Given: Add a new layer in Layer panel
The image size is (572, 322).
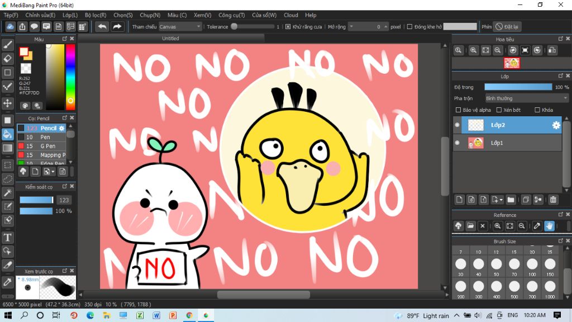Looking at the screenshot, I should 459,200.
